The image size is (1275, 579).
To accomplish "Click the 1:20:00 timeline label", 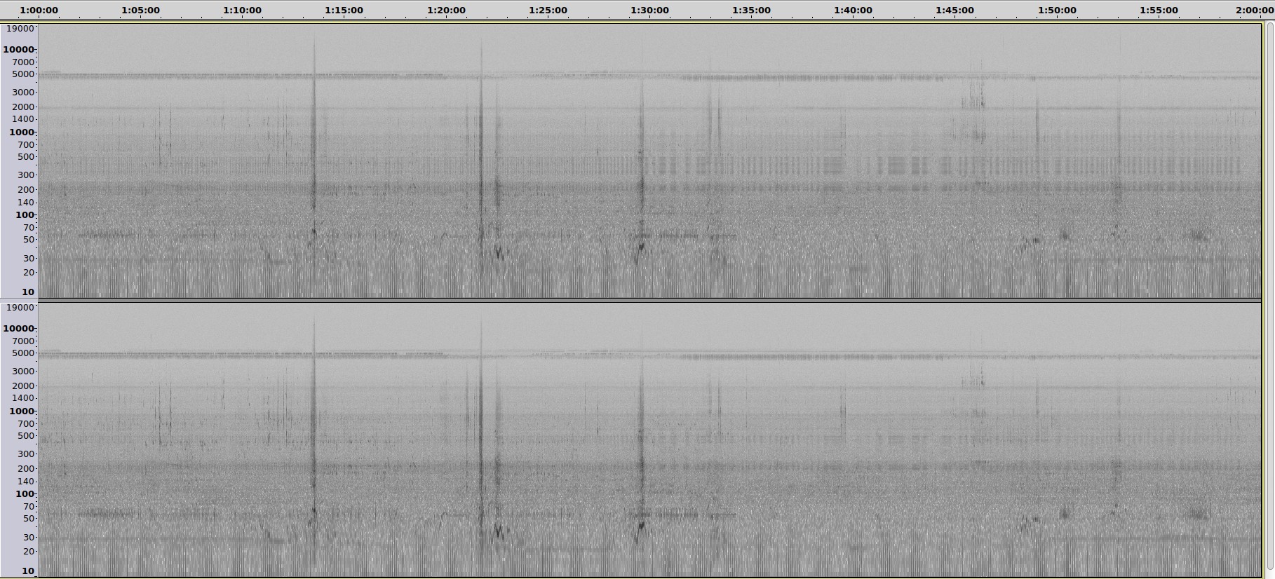I will 446,10.
